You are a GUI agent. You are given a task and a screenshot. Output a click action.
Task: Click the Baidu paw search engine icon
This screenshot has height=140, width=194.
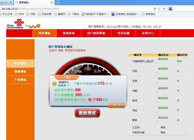(x=170, y=9)
